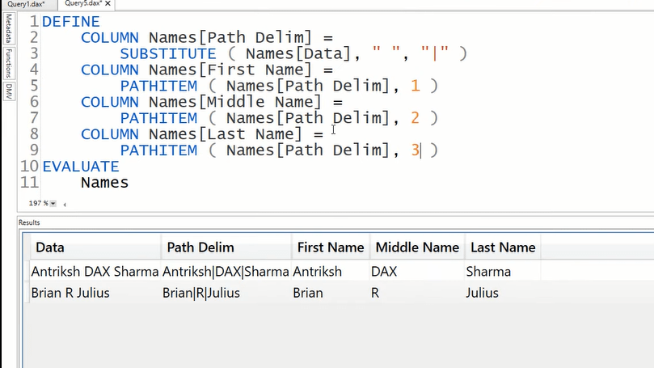The image size is (654, 368).
Task: Click the editor scroll-left arrow
Action: tap(65, 205)
